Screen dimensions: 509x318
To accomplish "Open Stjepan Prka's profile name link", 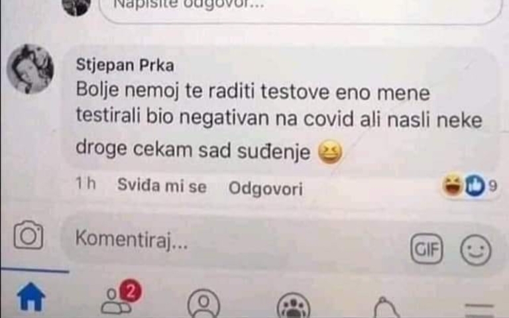I will (125, 65).
